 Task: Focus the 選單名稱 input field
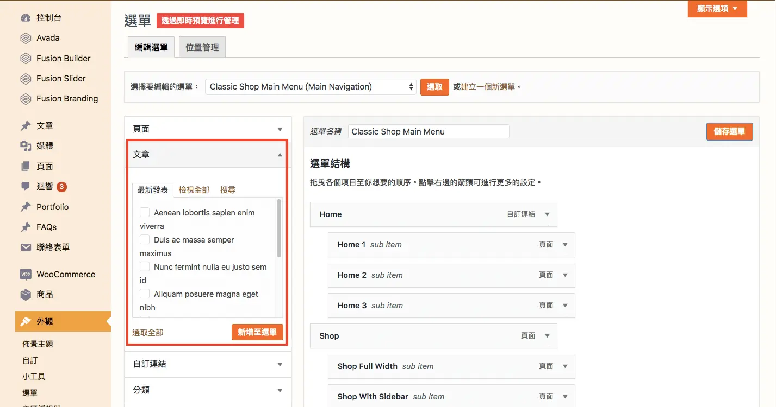coord(429,131)
